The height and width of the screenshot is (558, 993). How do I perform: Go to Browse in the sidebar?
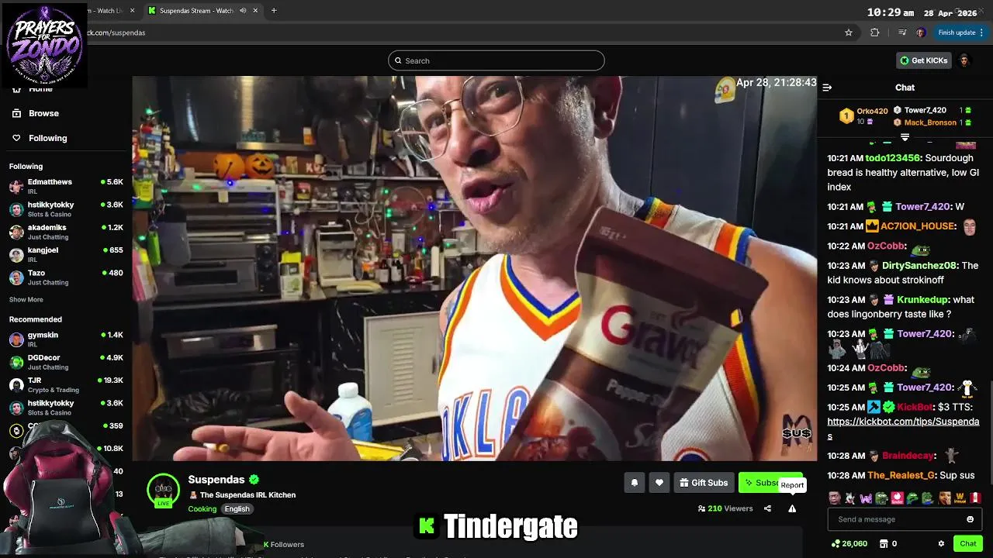pyautogui.click(x=43, y=113)
